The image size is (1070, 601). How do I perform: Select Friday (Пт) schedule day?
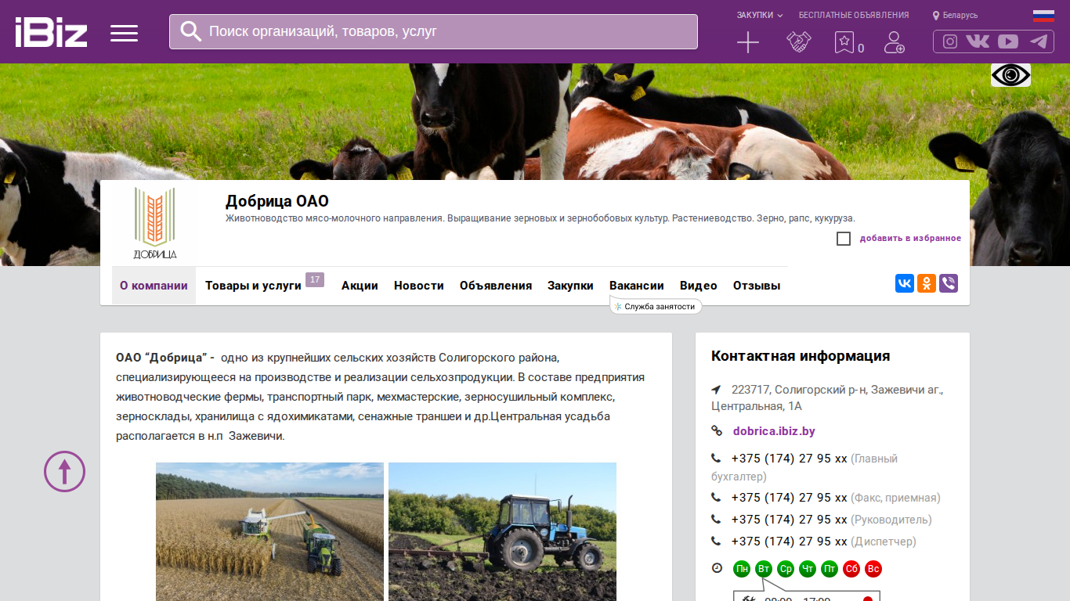830,569
